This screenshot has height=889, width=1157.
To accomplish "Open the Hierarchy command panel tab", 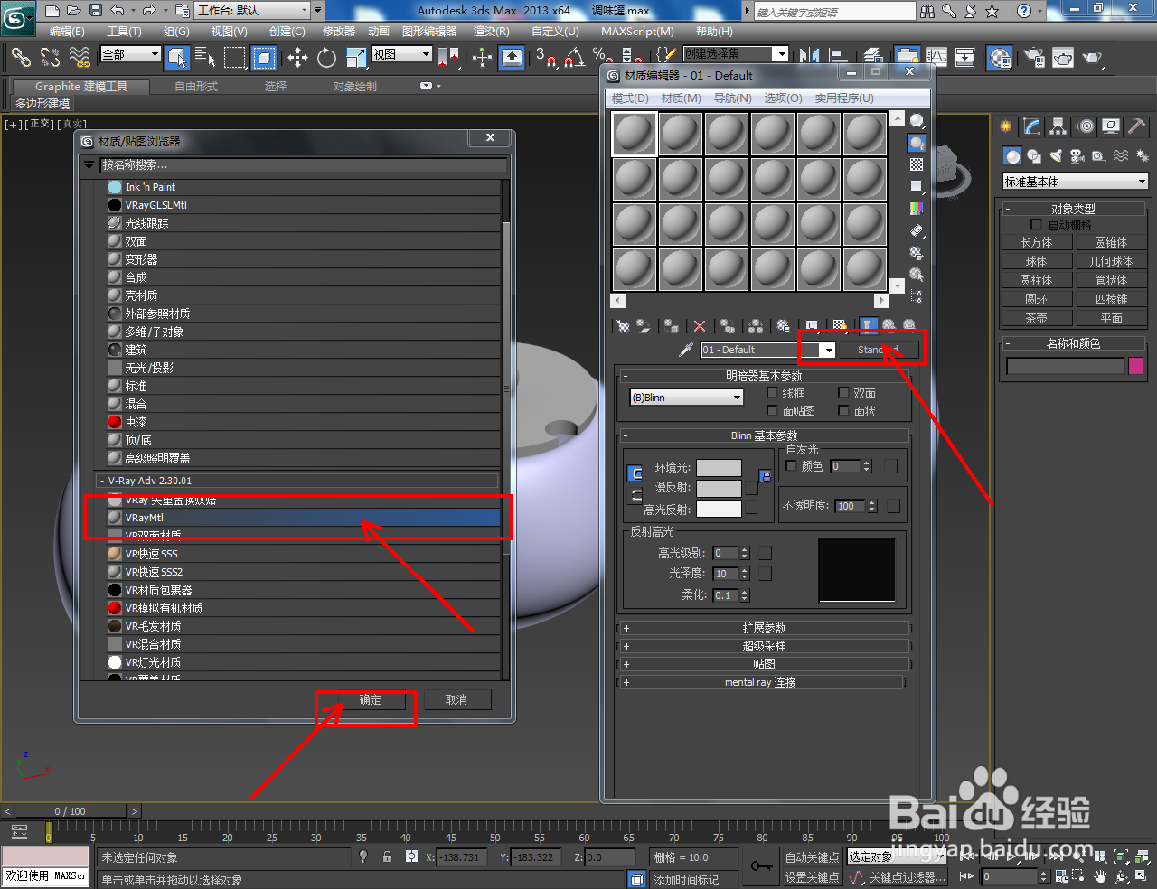I will [x=1058, y=126].
